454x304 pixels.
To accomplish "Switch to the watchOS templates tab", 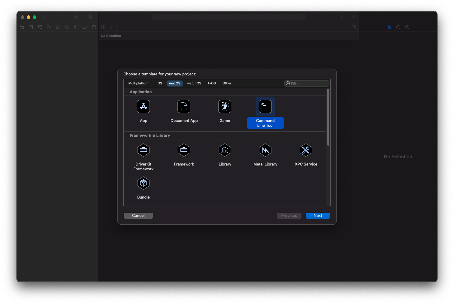I will tap(194, 83).
